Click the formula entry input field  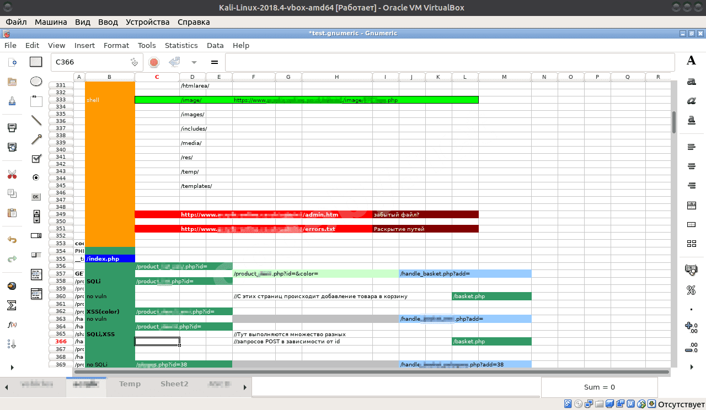click(x=450, y=62)
